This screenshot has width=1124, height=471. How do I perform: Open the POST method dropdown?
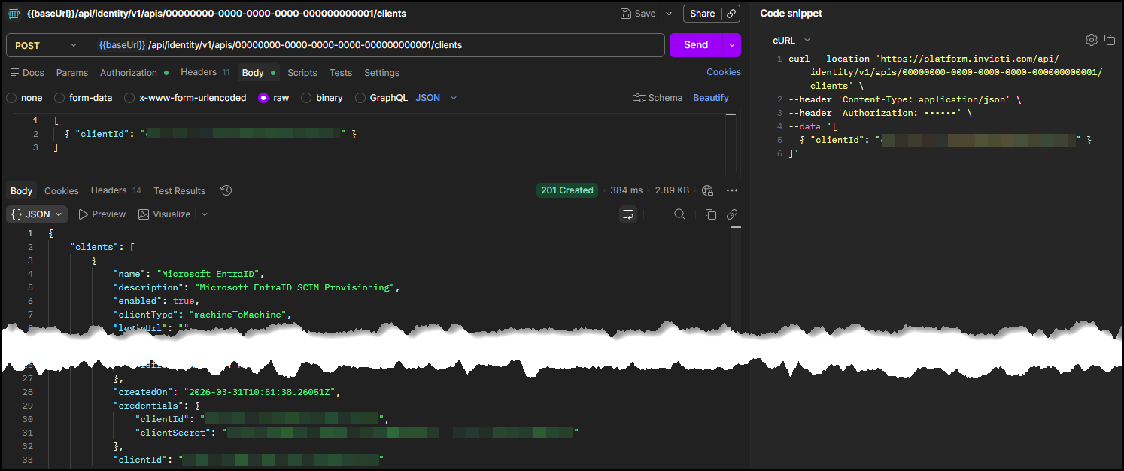[x=46, y=45]
